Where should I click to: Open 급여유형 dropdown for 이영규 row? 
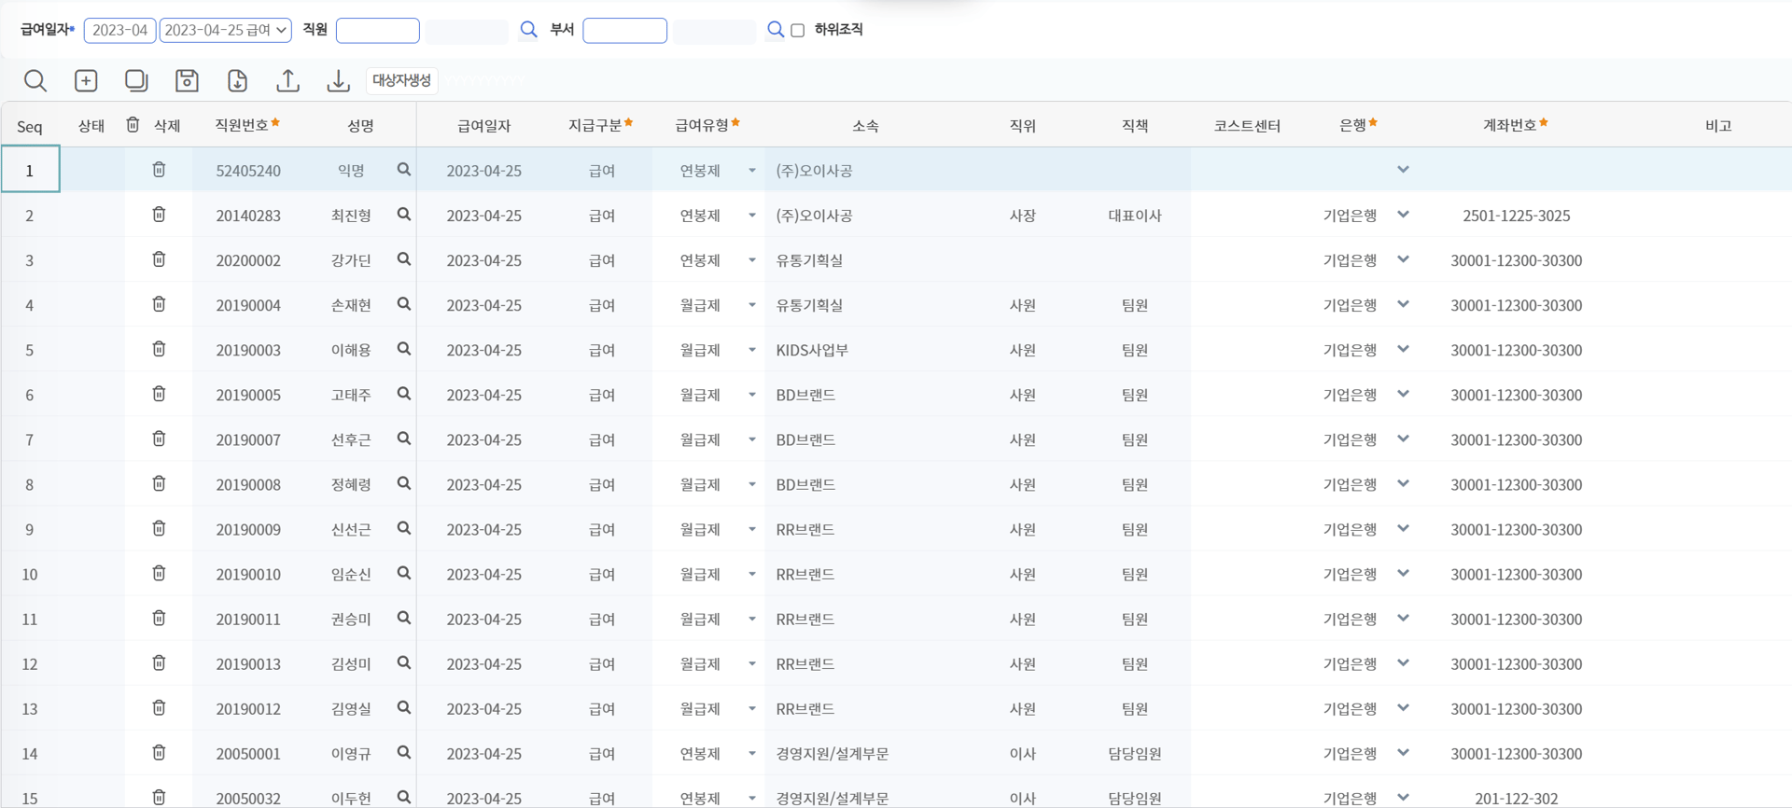click(751, 753)
